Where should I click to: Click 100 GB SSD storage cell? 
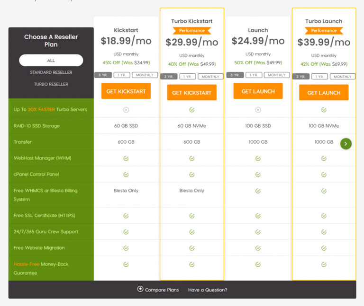click(258, 126)
